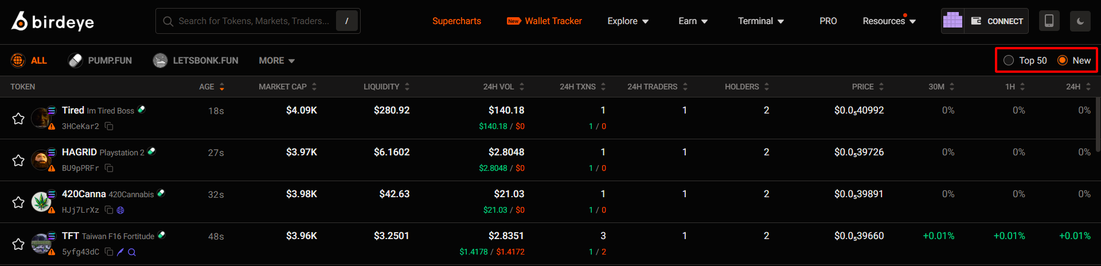The image size is (1101, 266).
Task: Click the $280.92 liquidity value
Action: click(x=392, y=110)
